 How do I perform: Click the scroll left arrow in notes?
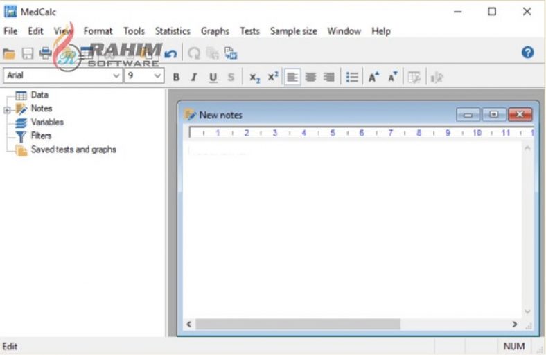pyautogui.click(x=188, y=324)
